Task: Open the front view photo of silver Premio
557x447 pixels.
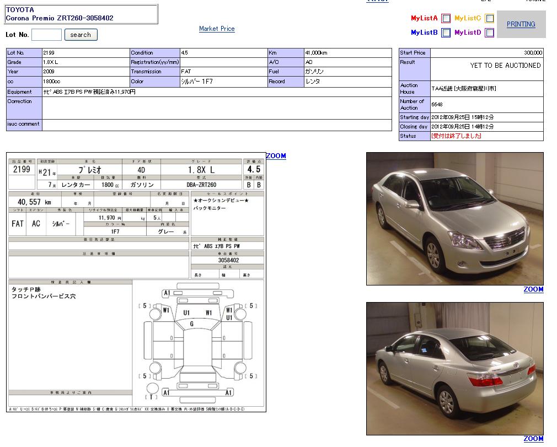Action: click(x=454, y=219)
